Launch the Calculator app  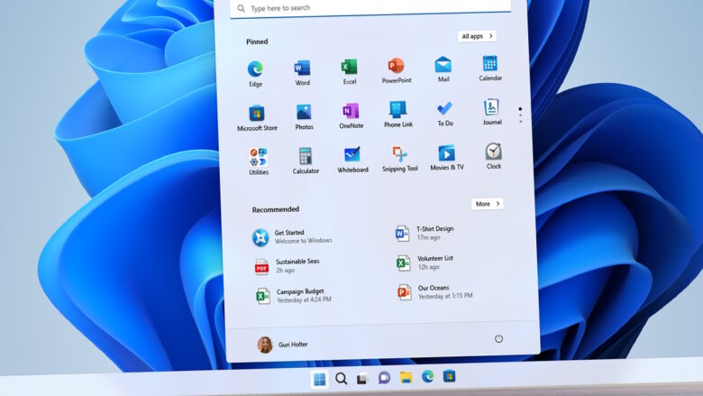(306, 161)
